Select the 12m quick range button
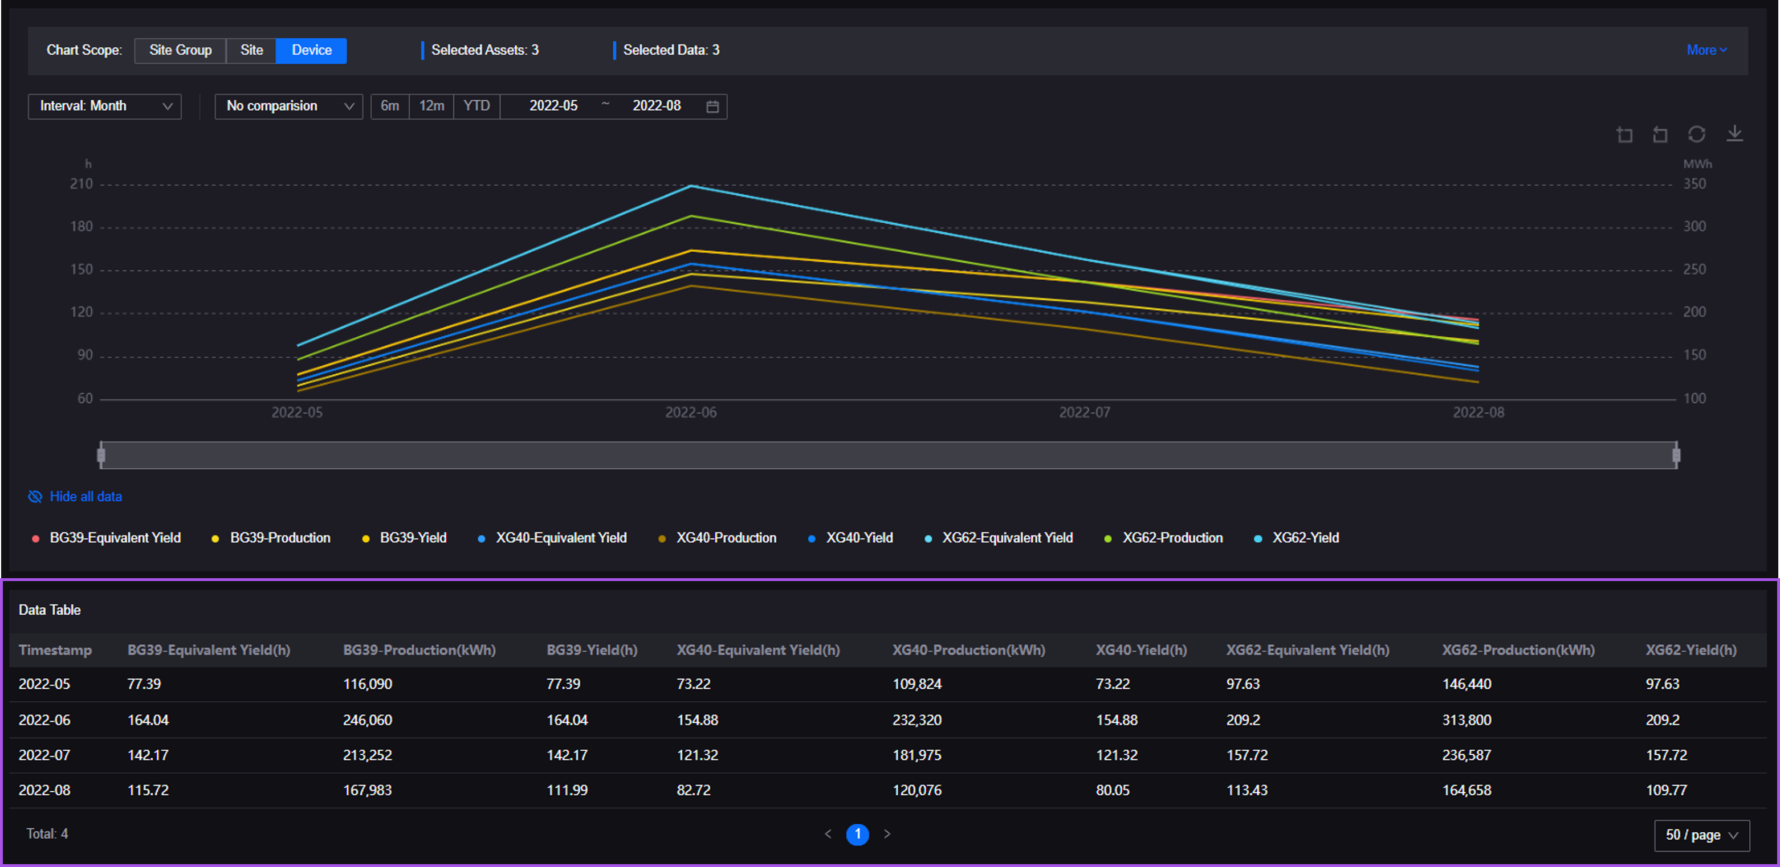The width and height of the screenshot is (1780, 867). coord(431,107)
